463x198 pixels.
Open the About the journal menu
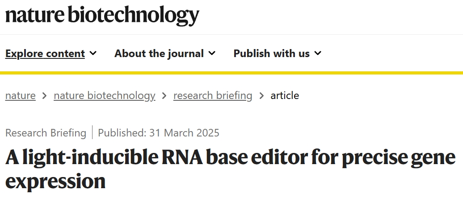(x=159, y=54)
